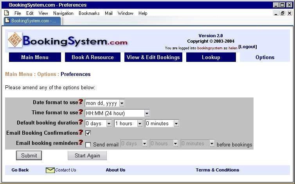The image size is (295, 184).
Task: Minimize the inner document window
Action: pos(276,13)
